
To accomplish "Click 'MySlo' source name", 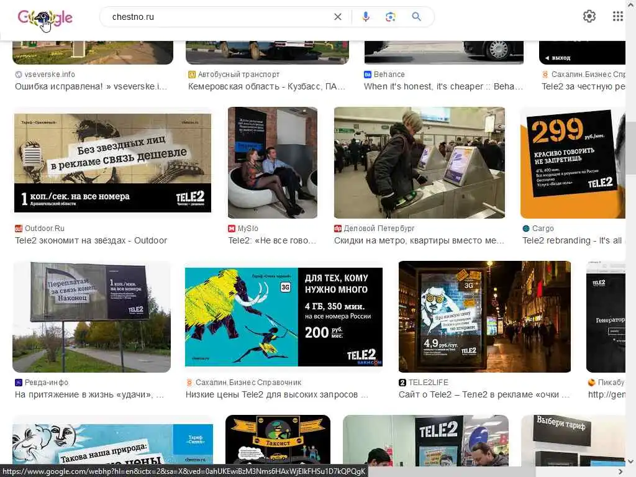I will point(248,229).
